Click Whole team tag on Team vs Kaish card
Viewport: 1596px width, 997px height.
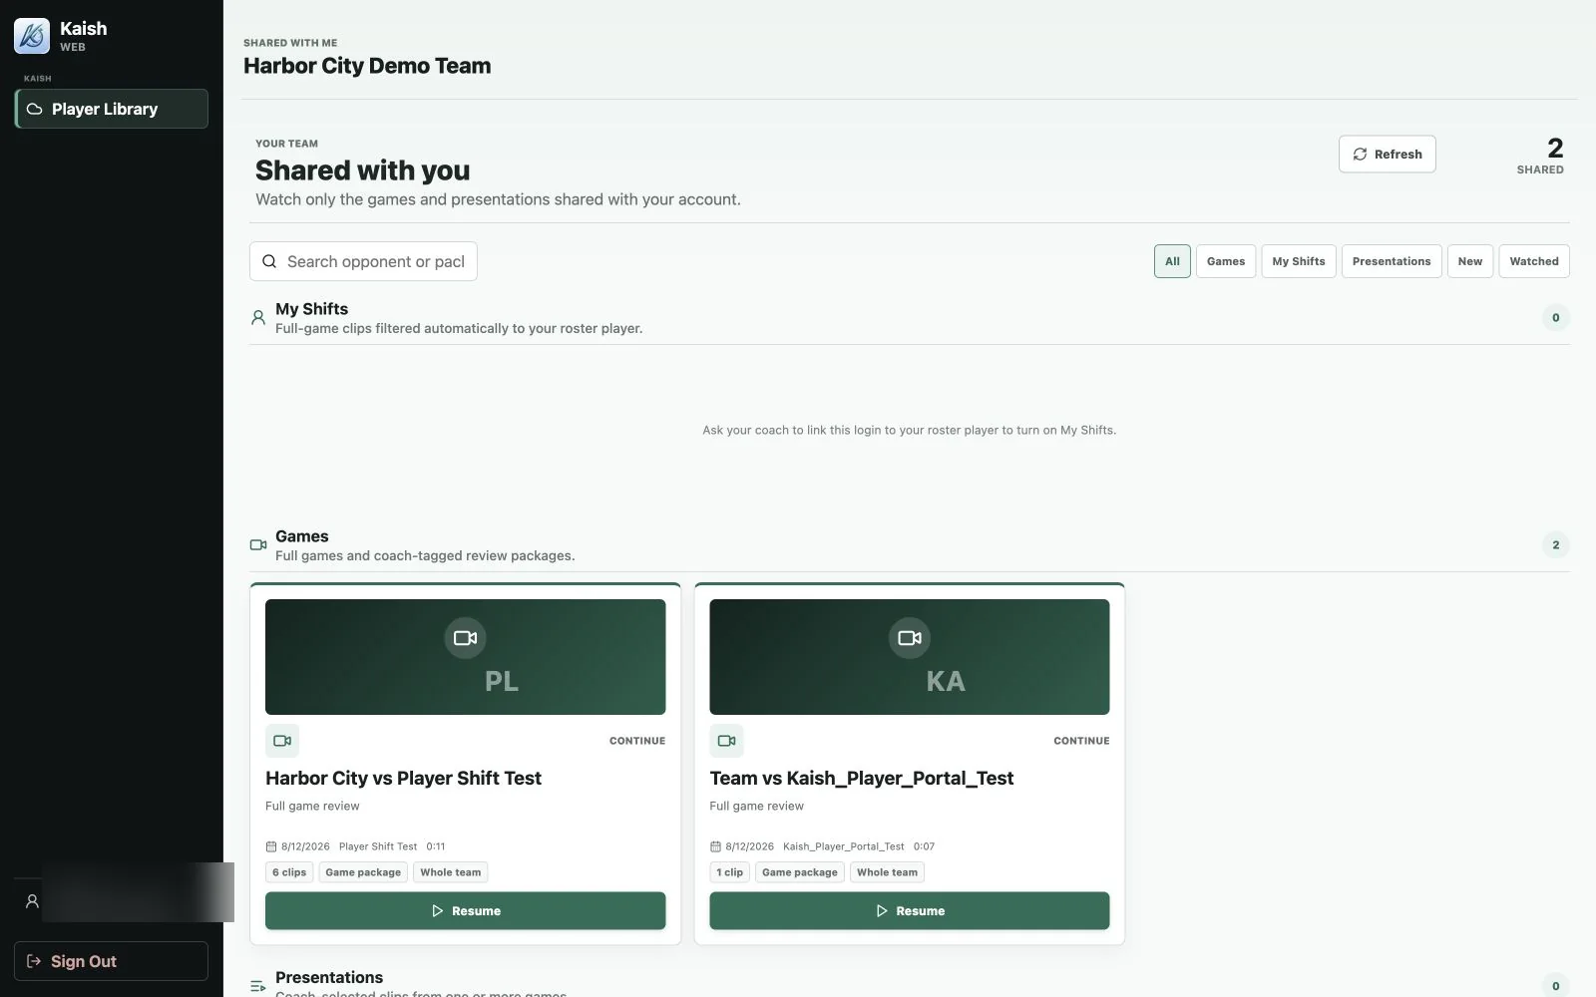(887, 872)
